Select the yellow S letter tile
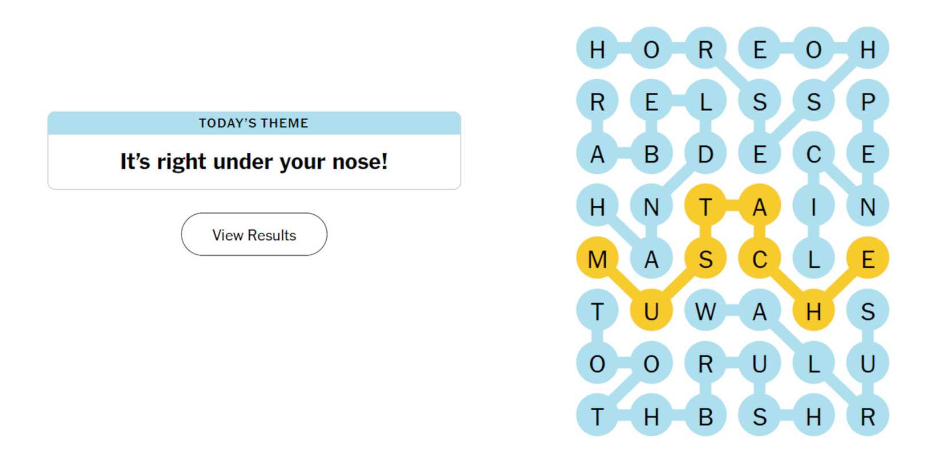 (x=705, y=259)
